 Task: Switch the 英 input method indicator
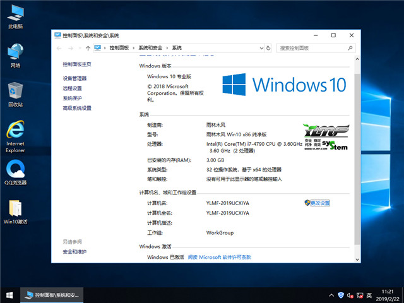[x=369, y=295]
